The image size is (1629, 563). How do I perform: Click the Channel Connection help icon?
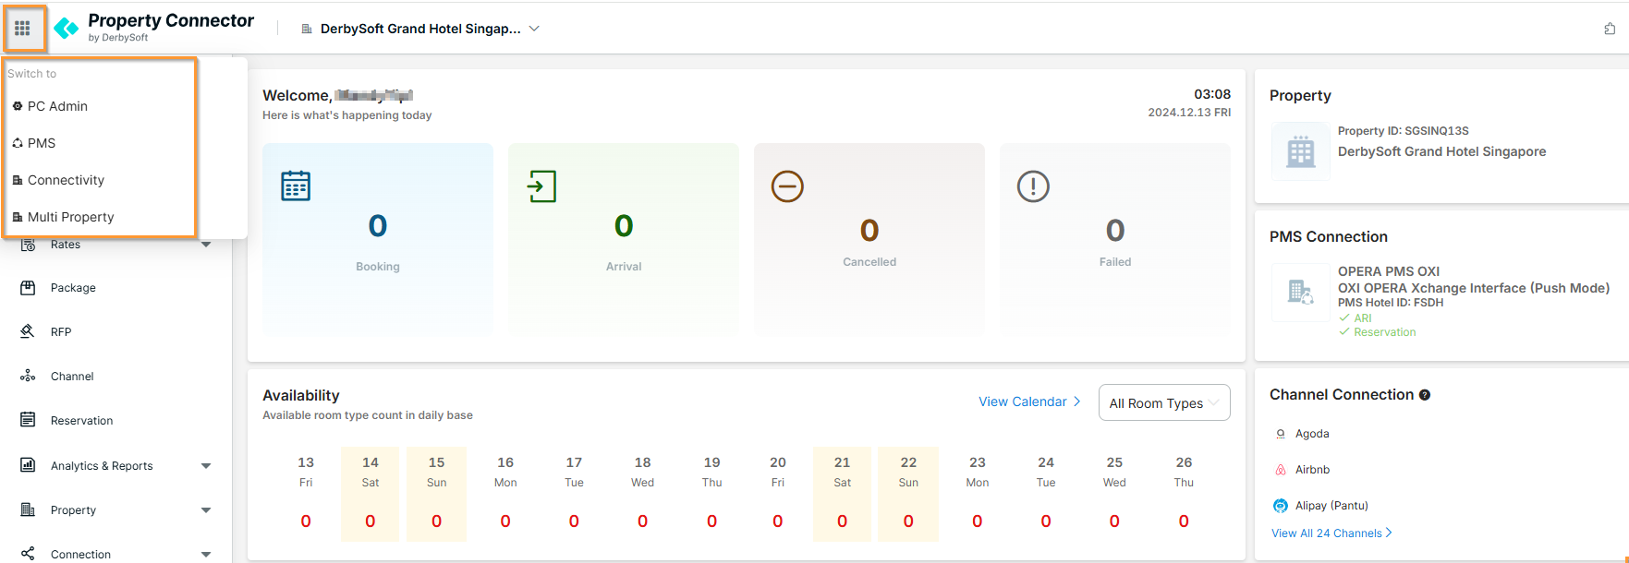1425,395
